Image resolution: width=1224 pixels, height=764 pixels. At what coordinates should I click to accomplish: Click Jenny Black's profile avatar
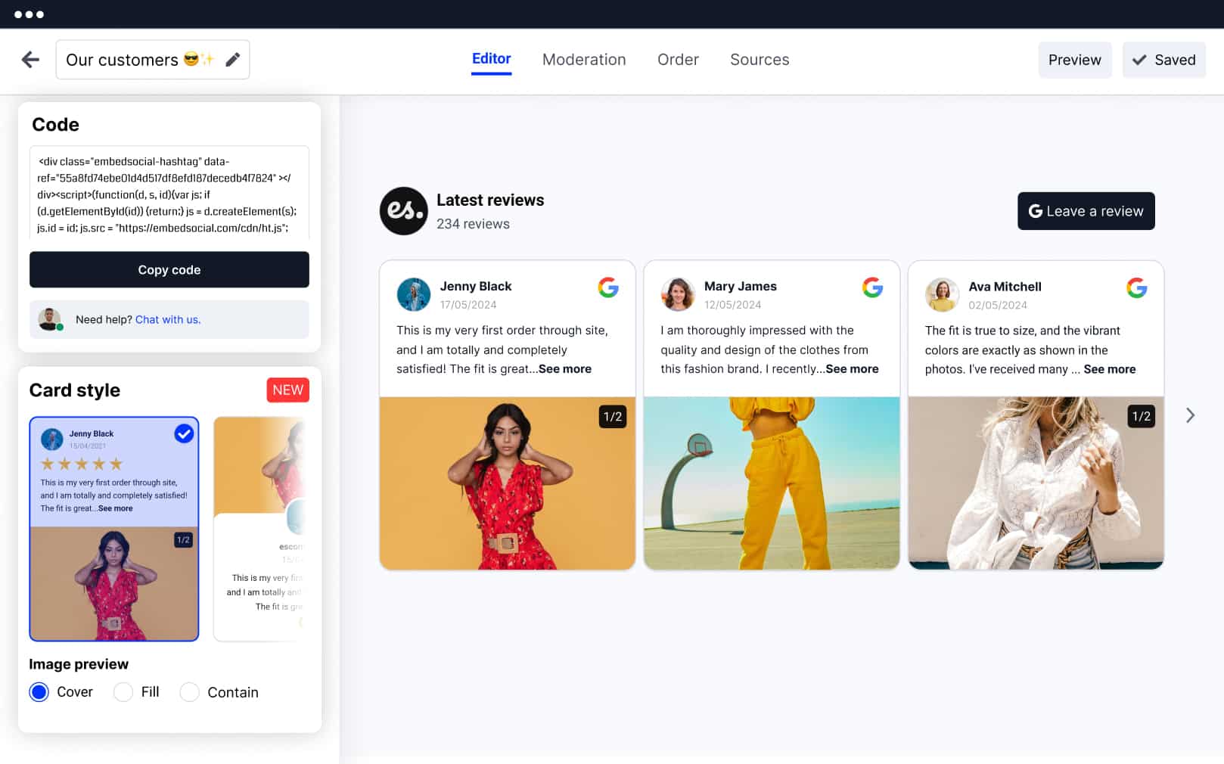coord(414,294)
